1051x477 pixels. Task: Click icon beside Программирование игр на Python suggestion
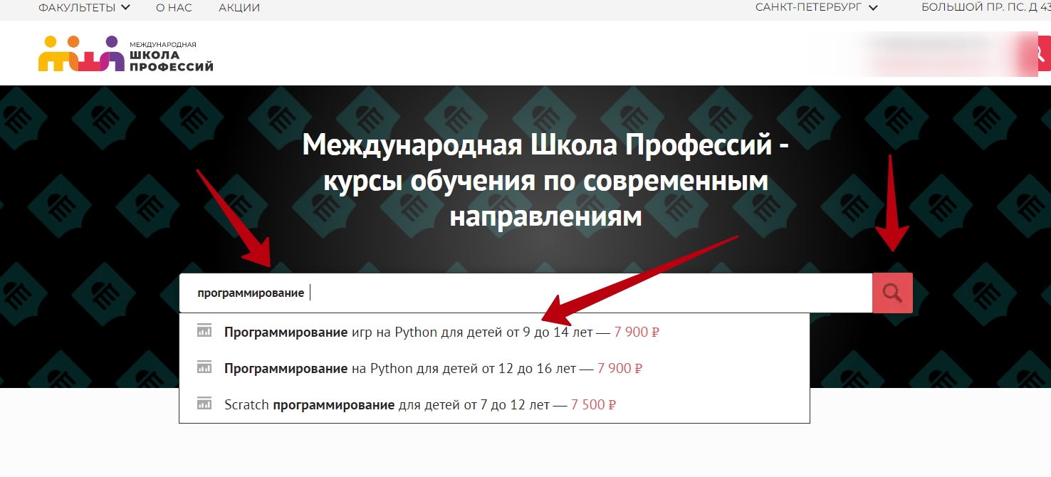pyautogui.click(x=204, y=331)
